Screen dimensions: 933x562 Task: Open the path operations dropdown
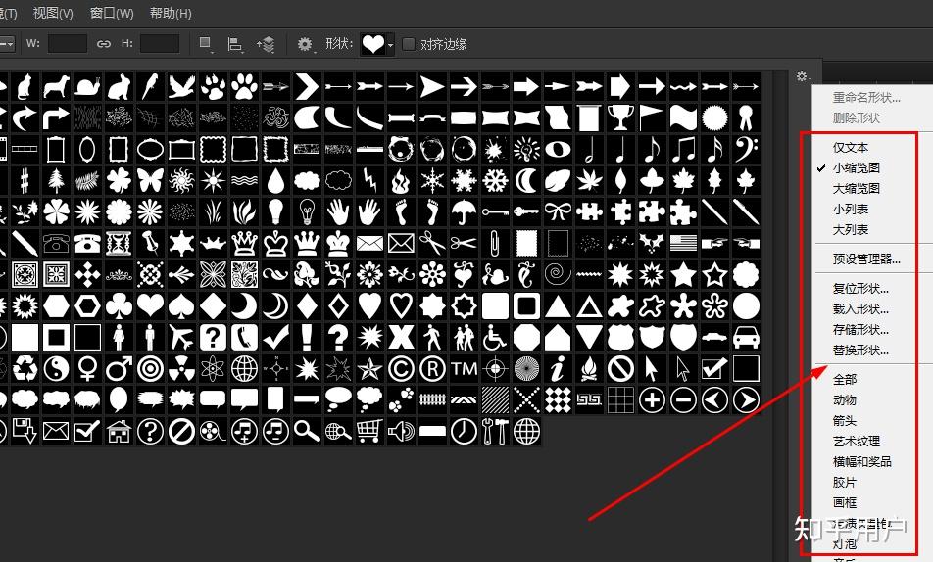coord(206,44)
